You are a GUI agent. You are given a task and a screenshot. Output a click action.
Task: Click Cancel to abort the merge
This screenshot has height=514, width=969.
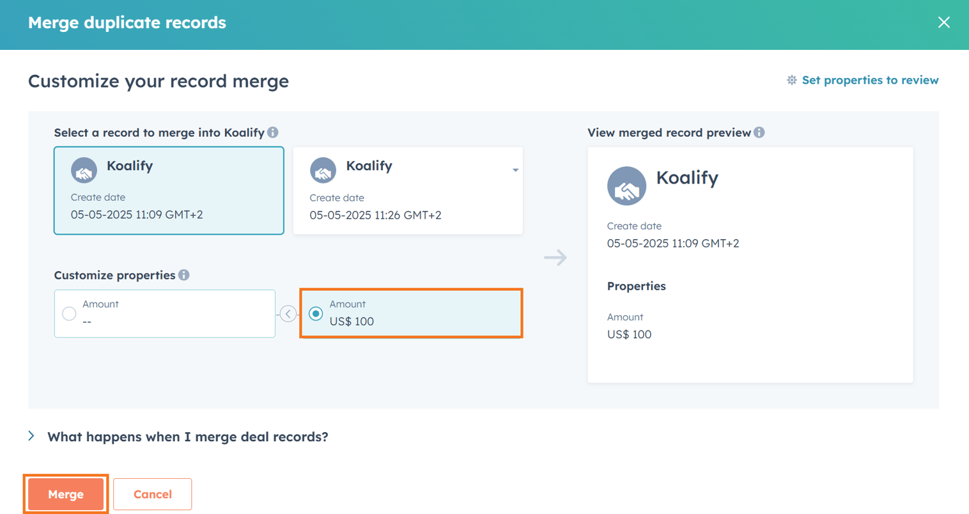152,494
